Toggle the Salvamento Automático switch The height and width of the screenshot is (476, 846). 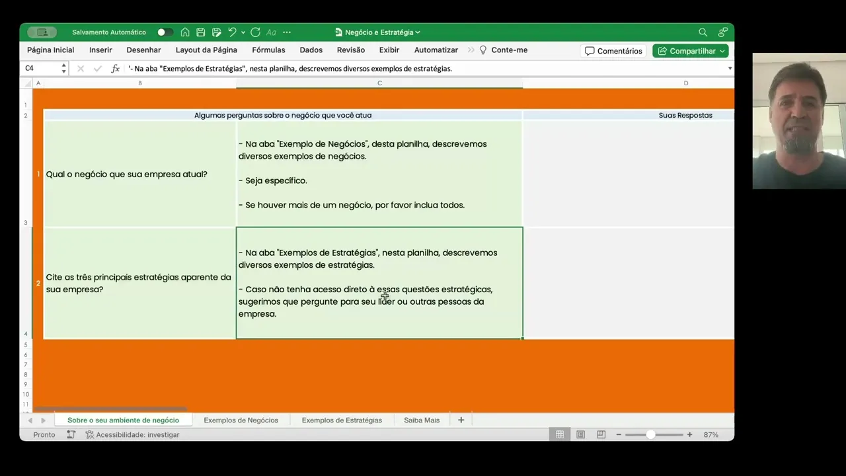click(x=165, y=32)
